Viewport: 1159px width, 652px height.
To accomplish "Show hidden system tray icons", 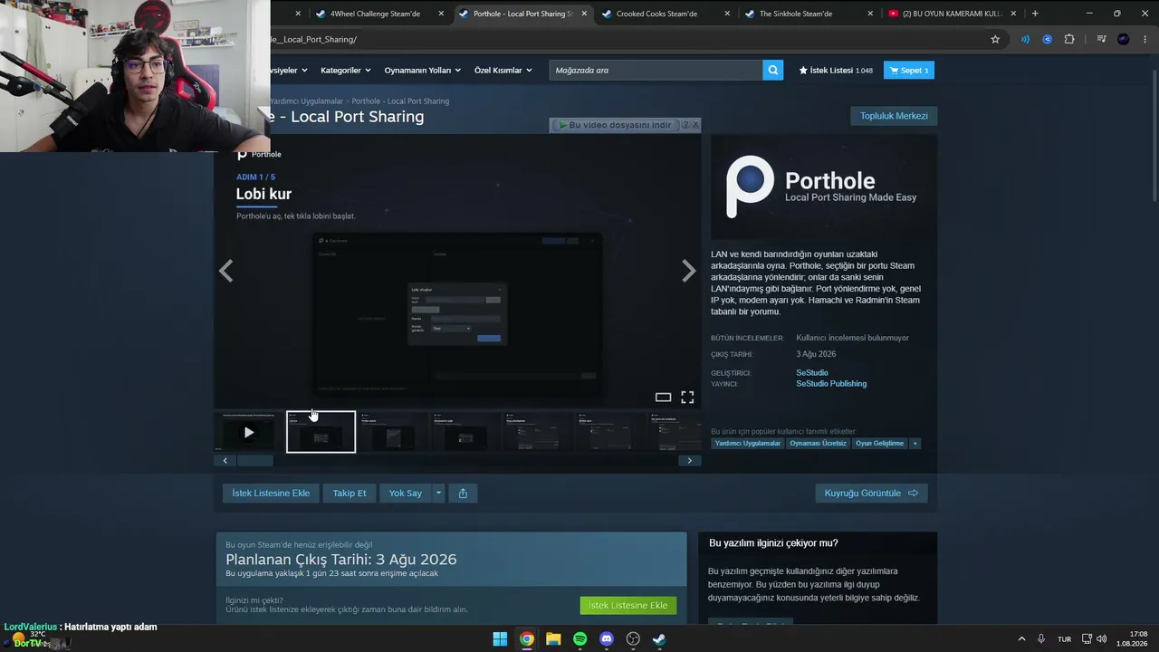I will click(1021, 638).
